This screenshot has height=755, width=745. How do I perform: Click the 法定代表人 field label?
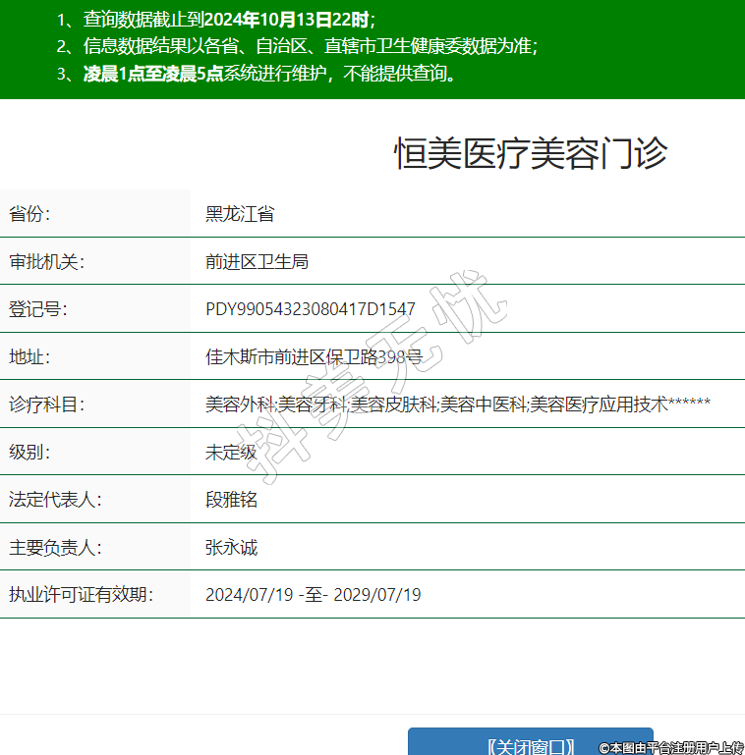(x=55, y=500)
